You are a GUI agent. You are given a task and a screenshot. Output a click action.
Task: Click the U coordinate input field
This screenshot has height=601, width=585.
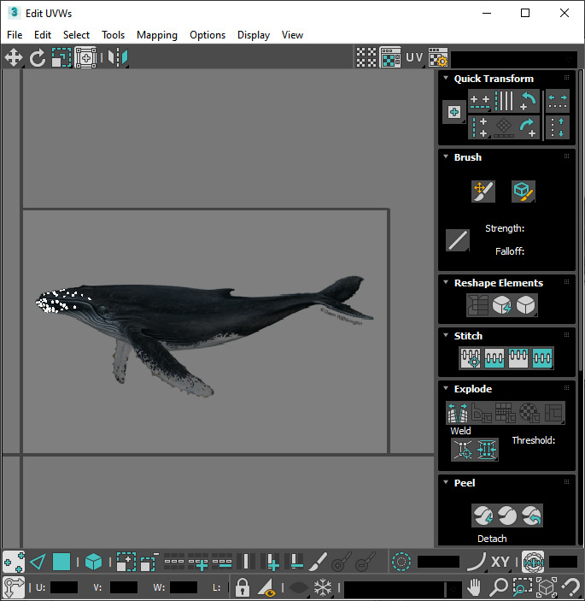click(64, 587)
